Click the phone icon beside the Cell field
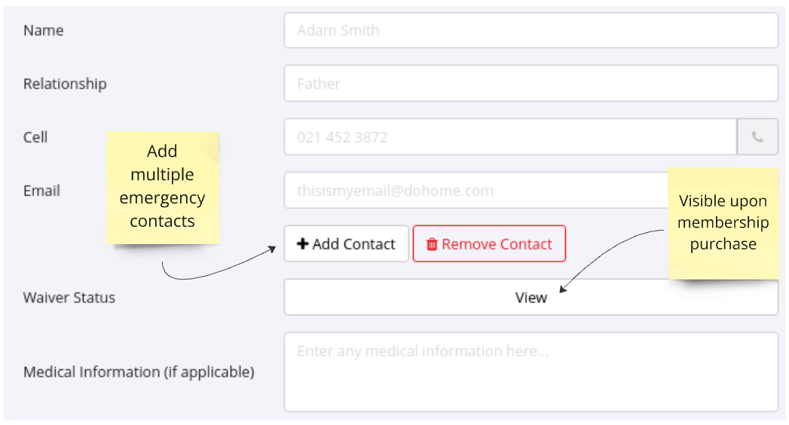 [x=757, y=137]
